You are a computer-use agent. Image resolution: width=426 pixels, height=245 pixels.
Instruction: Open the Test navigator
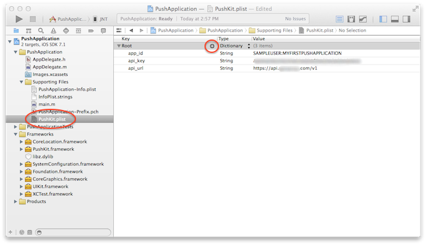66,30
